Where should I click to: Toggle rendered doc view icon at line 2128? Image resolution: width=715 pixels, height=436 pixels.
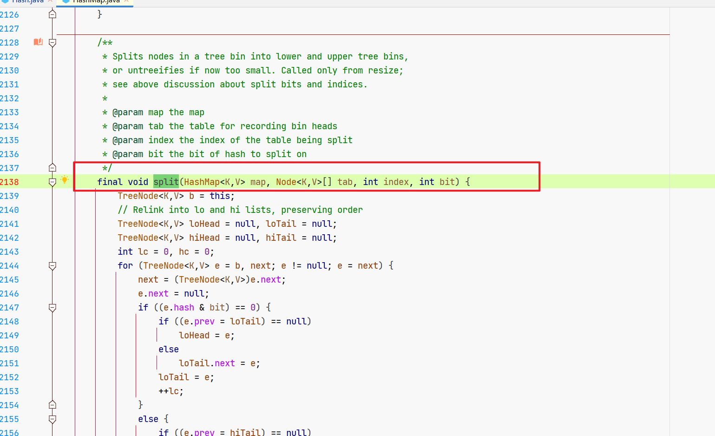pyautogui.click(x=38, y=42)
